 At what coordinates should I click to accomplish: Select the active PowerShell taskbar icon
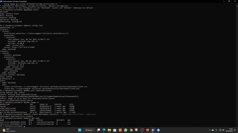coord(153,130)
